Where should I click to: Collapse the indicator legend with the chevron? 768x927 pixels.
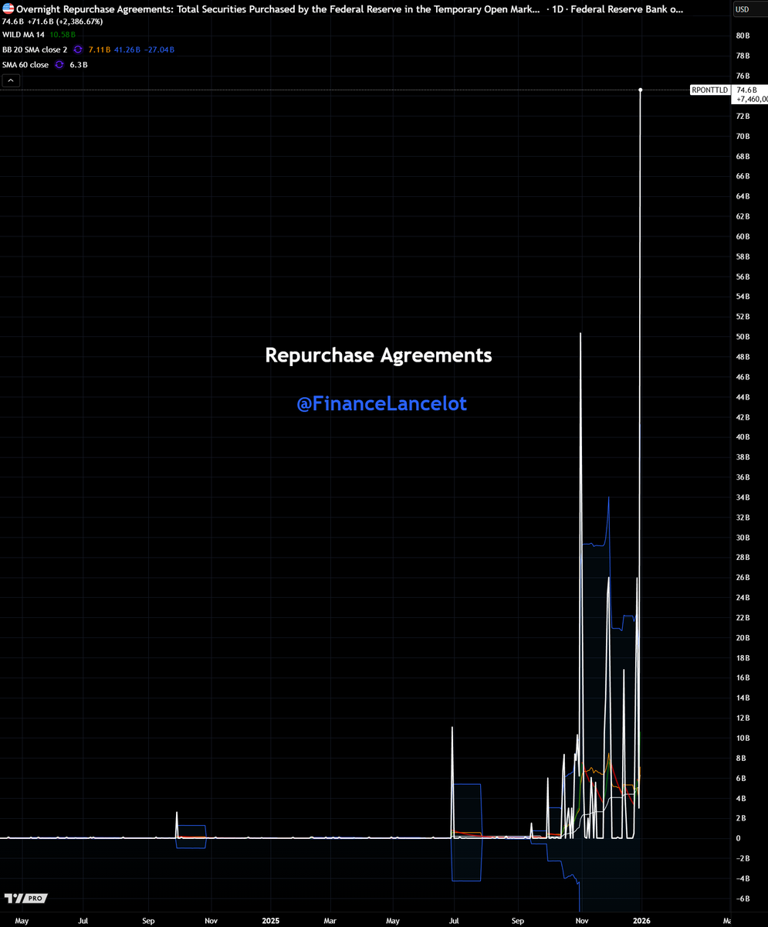point(11,80)
